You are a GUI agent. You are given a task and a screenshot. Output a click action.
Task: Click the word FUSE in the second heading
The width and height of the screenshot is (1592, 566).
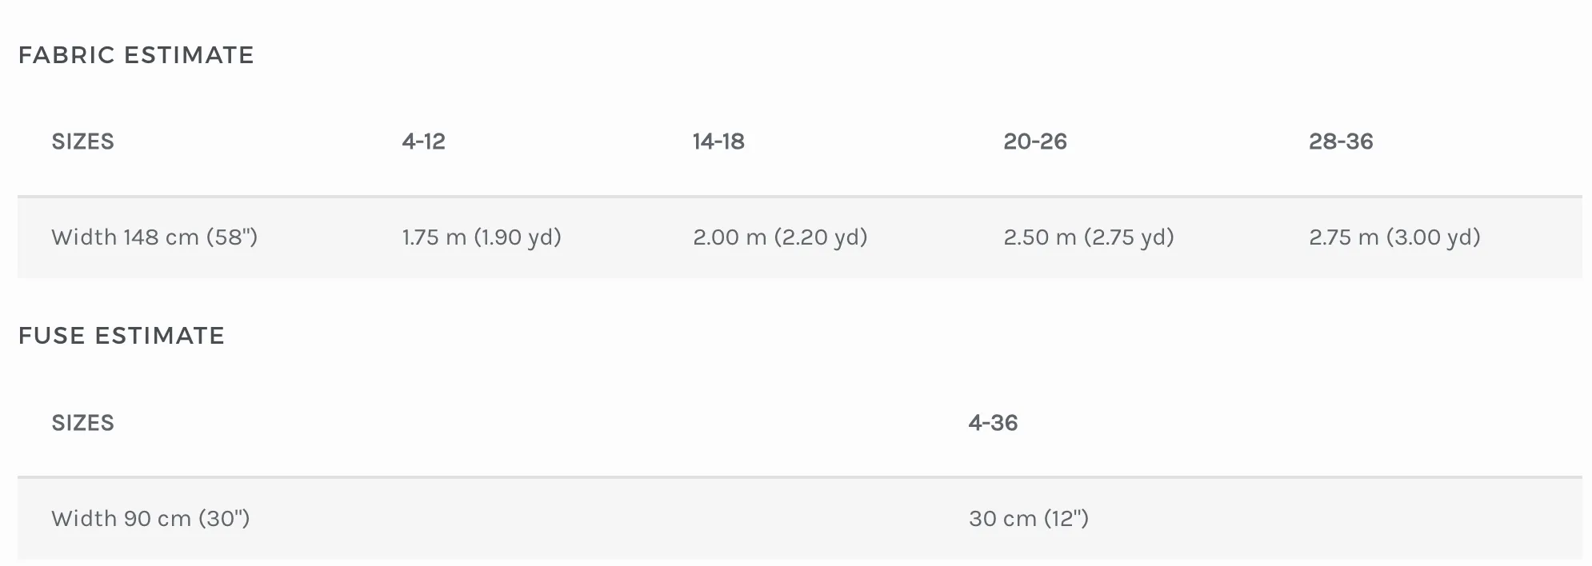coord(52,336)
